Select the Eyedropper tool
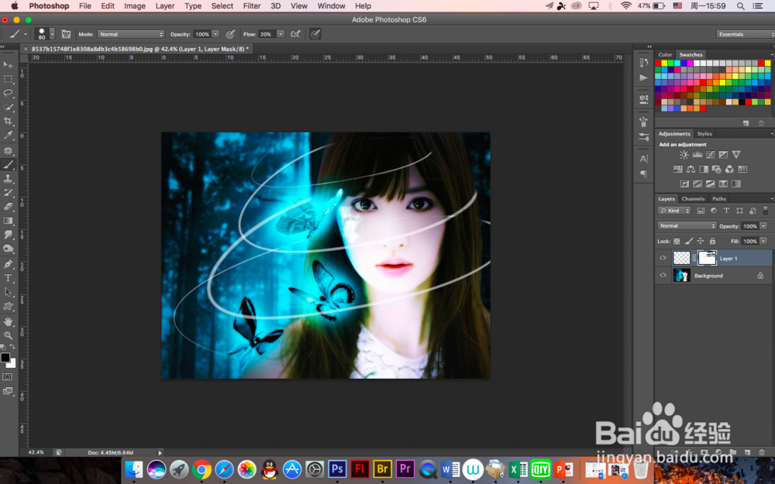Image resolution: width=775 pixels, height=484 pixels. 8,136
